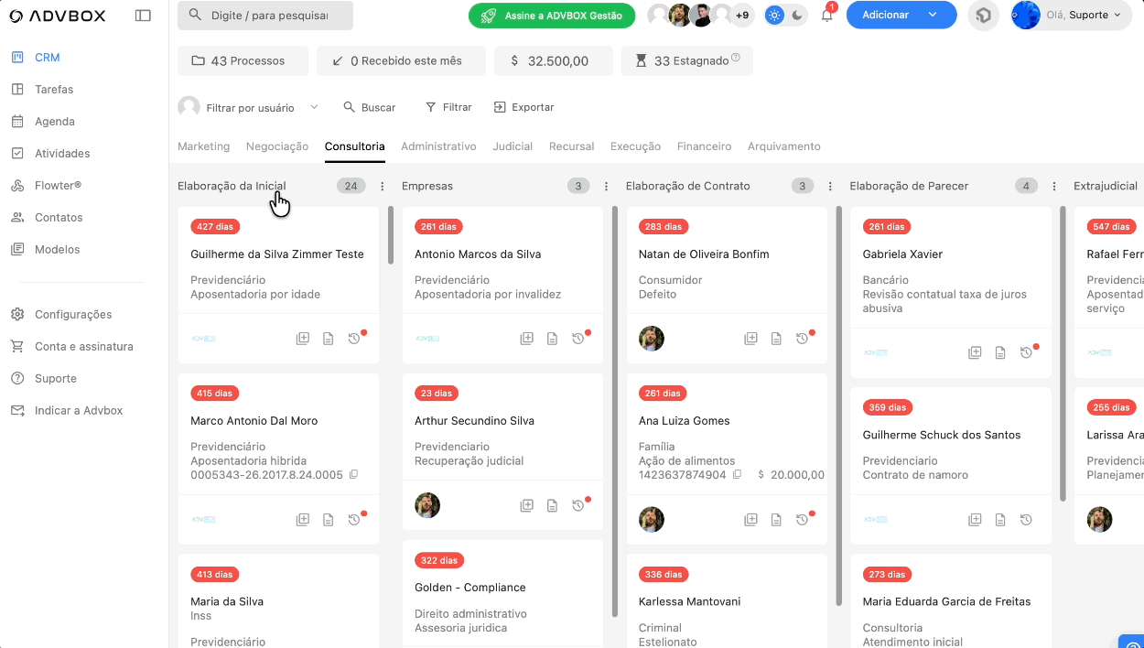Click the Estagnado help question mark icon
Viewport: 1144px width, 648px height.
pos(736,59)
